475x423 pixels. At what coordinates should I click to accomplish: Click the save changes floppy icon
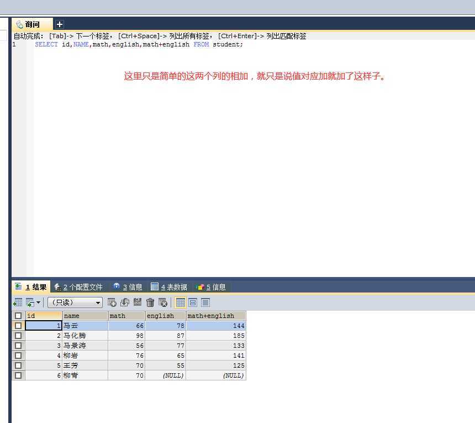click(138, 302)
